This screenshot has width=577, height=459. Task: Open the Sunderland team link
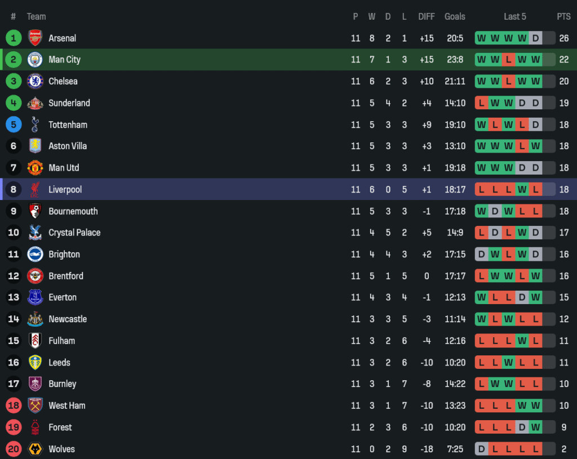69,103
